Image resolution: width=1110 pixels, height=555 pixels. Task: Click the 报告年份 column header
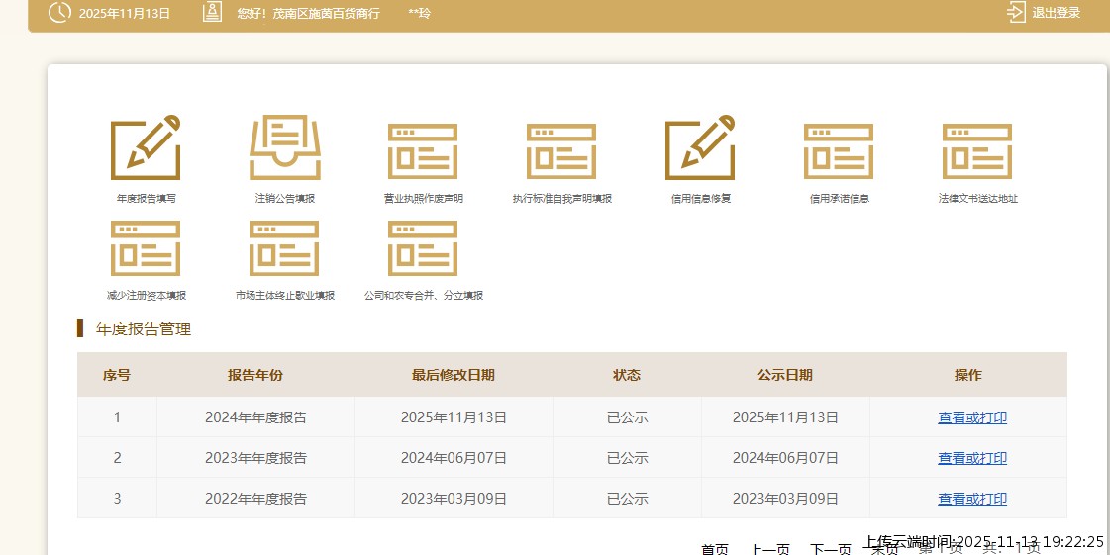point(255,375)
